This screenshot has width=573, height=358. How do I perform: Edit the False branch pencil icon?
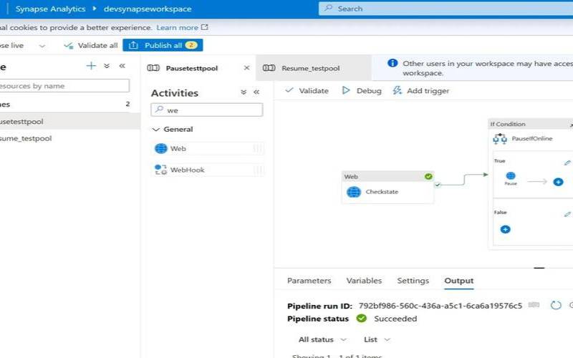coord(567,213)
